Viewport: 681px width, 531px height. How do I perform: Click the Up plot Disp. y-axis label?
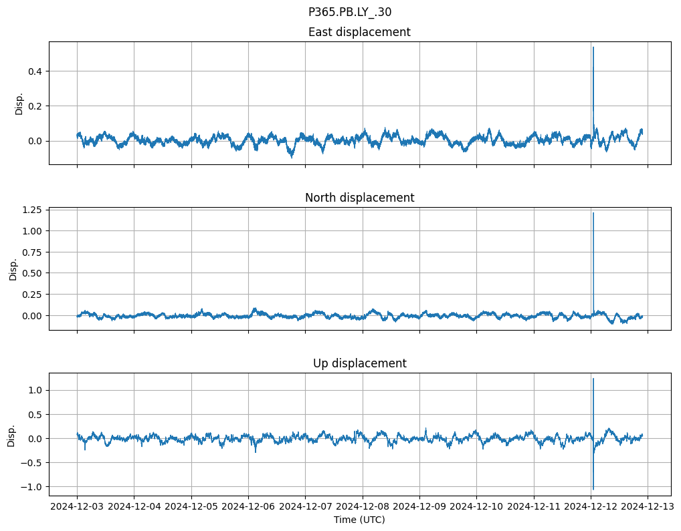(x=11, y=434)
